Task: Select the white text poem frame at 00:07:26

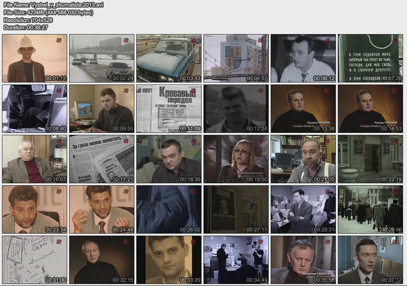Action: (x=370, y=58)
